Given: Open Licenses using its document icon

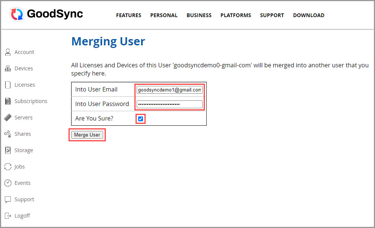Looking at the screenshot, I should pyautogui.click(x=8, y=84).
